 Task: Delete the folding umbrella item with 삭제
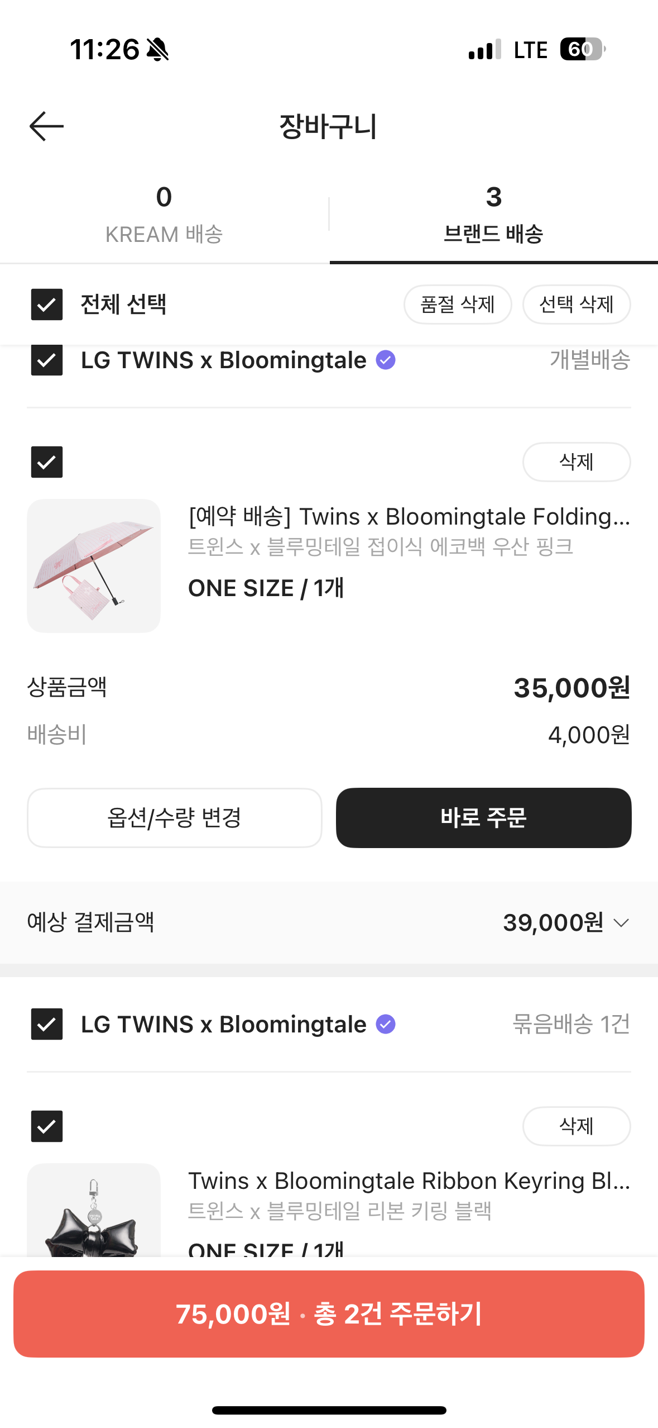pos(577,462)
